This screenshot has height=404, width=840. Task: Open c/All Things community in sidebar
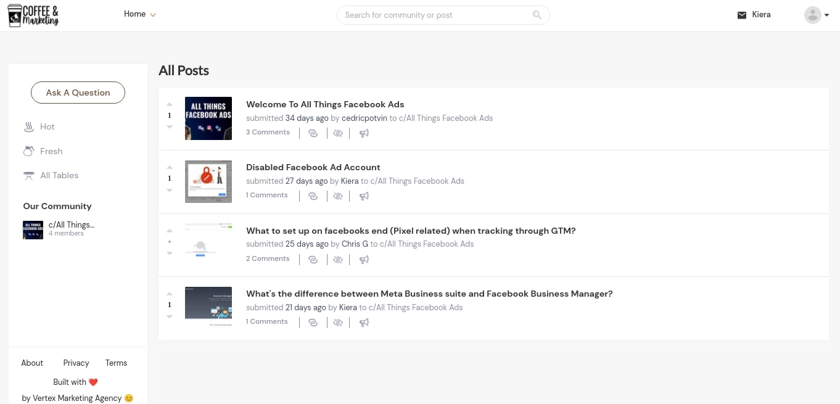coord(59,229)
